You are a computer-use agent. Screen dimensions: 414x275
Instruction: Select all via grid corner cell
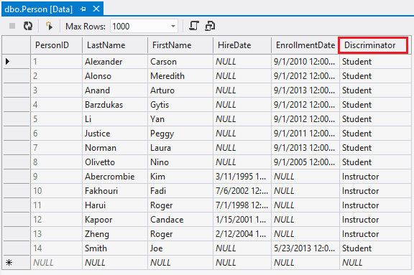[x=16, y=45]
